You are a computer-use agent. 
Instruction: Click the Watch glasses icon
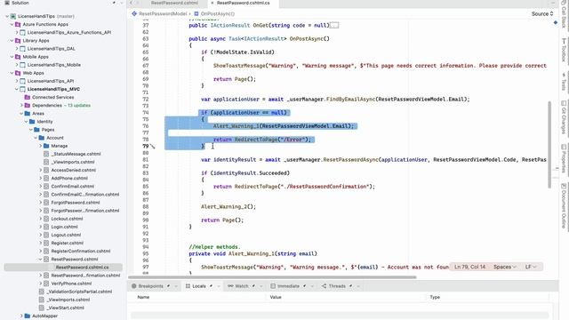point(230,286)
